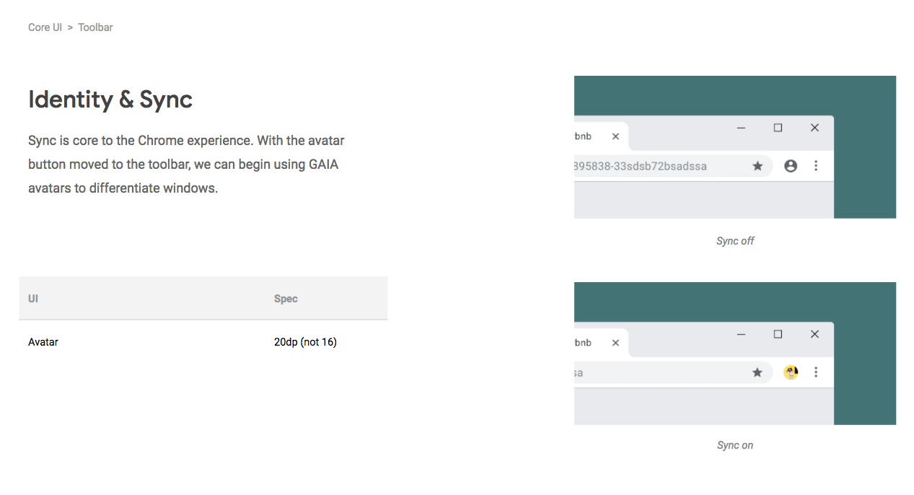Close the bnb tab in Sync off image

pyautogui.click(x=615, y=136)
